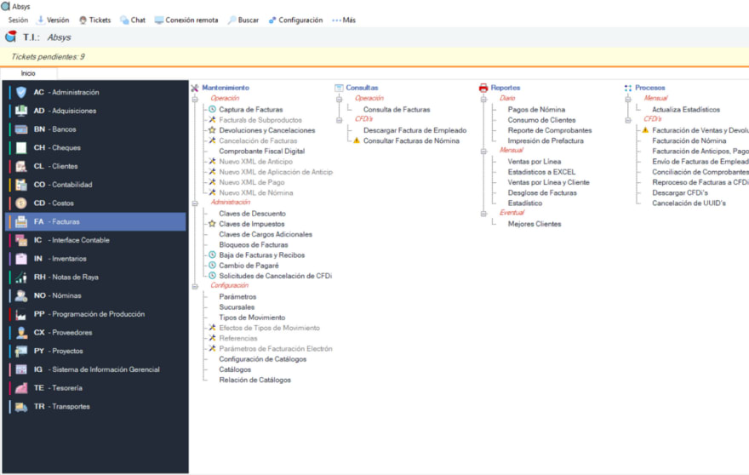
Task: Collapse the Administración group under Mantenimiento
Action: coord(195,203)
